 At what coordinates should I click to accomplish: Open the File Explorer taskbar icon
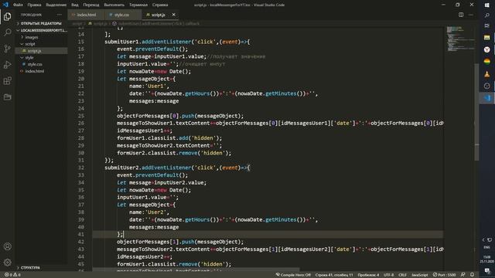coord(487,38)
